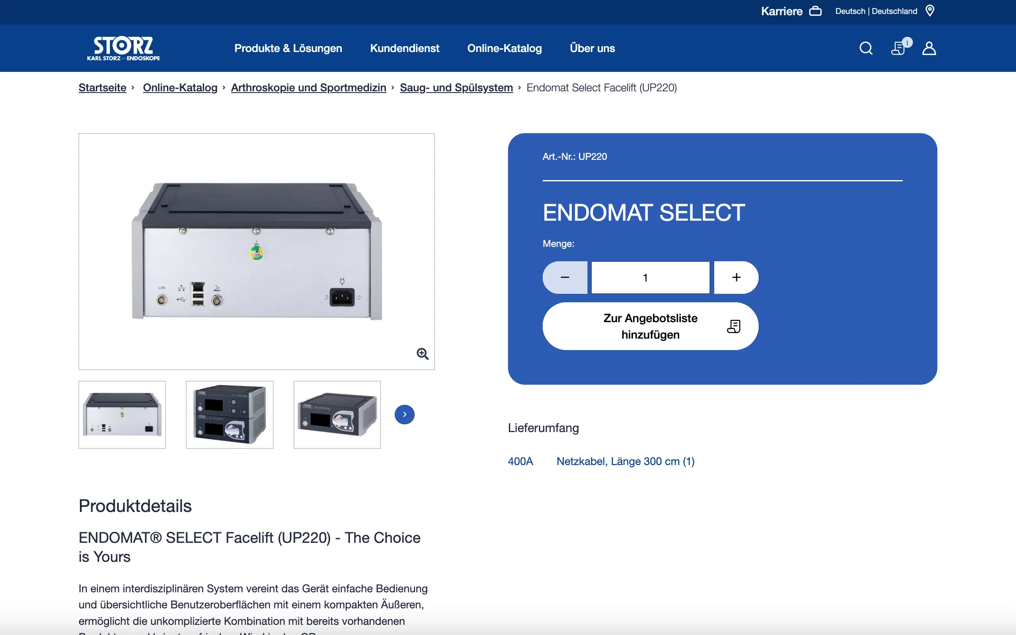The image size is (1016, 635).
Task: Go to Saug- und Spülsystem breadcrumb
Action: click(456, 88)
